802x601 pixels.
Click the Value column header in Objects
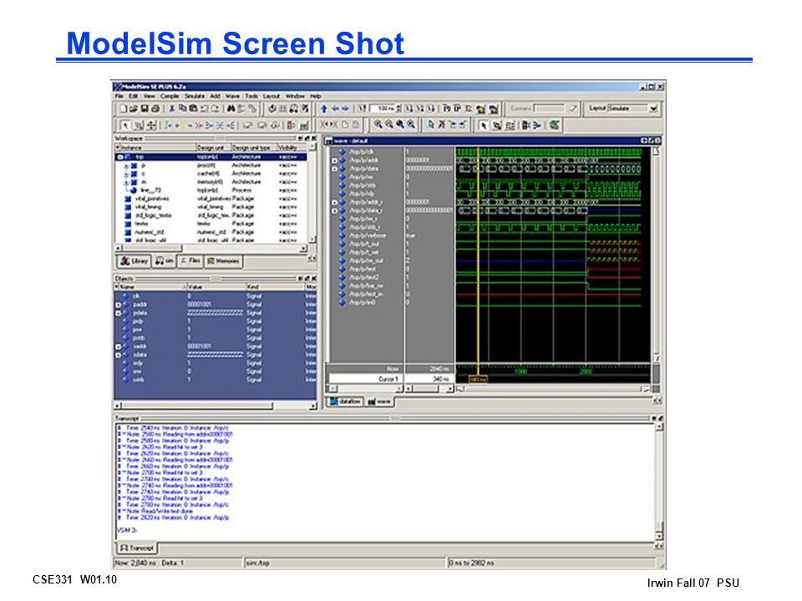click(x=216, y=287)
